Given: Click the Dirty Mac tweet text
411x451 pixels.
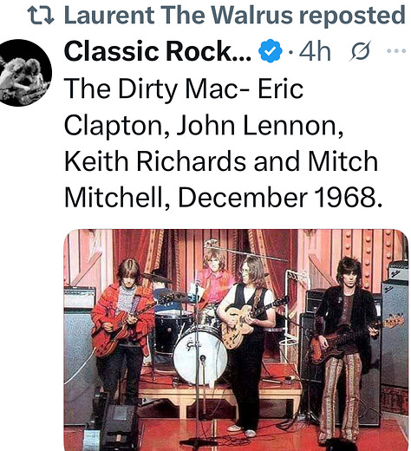Looking at the screenshot, I should click(223, 143).
